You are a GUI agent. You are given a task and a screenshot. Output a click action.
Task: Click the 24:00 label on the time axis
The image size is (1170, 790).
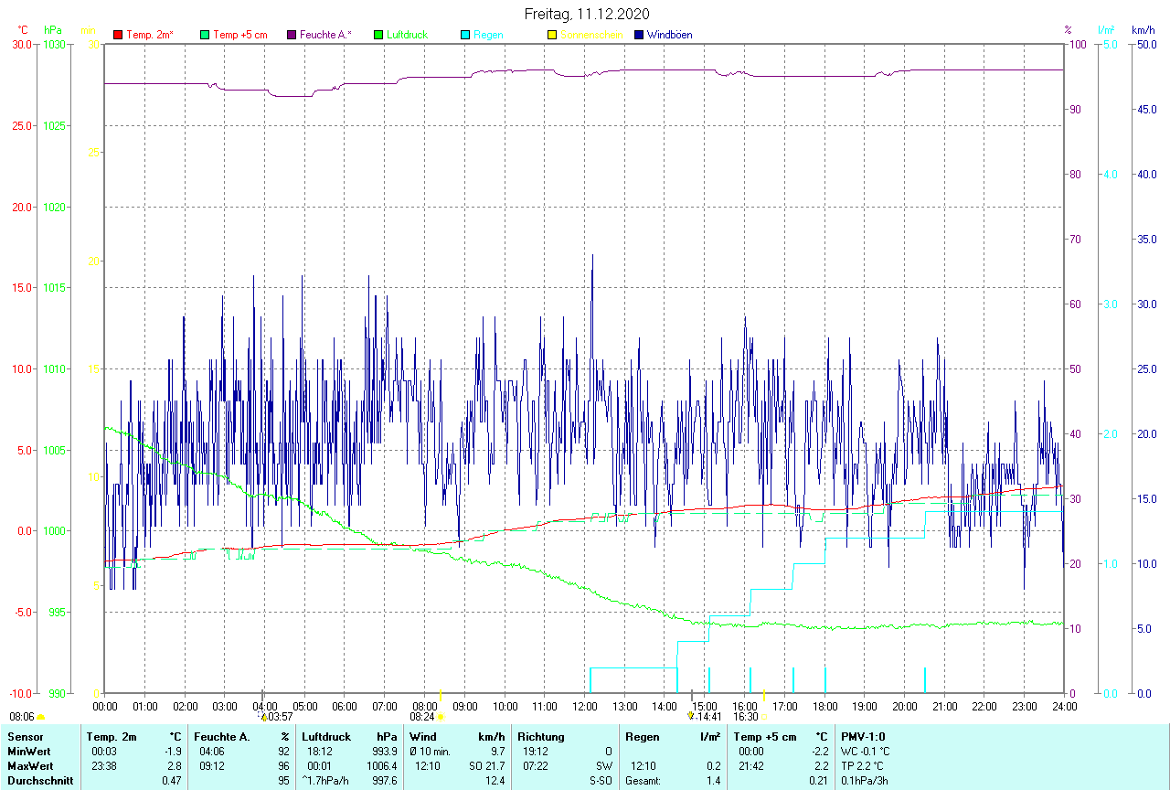[1065, 706]
